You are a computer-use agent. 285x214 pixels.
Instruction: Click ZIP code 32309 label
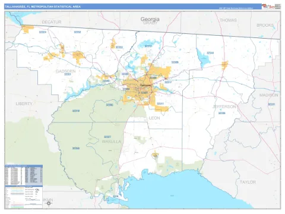[175, 62]
